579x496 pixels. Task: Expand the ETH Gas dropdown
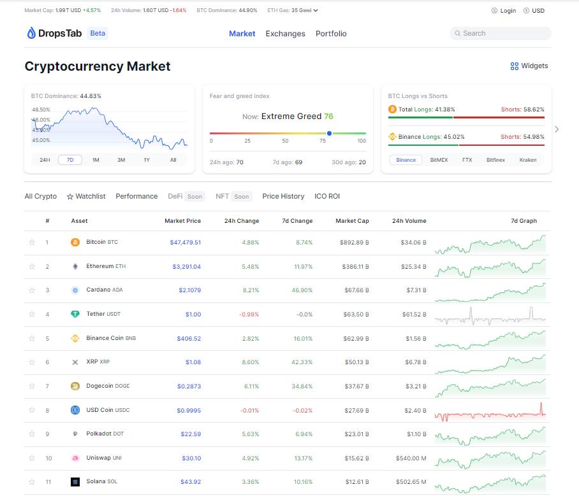(316, 11)
